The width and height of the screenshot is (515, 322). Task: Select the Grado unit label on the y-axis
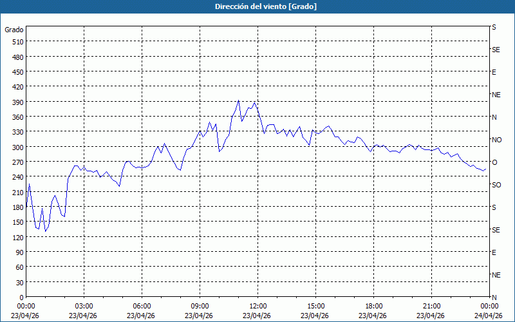tap(14, 30)
